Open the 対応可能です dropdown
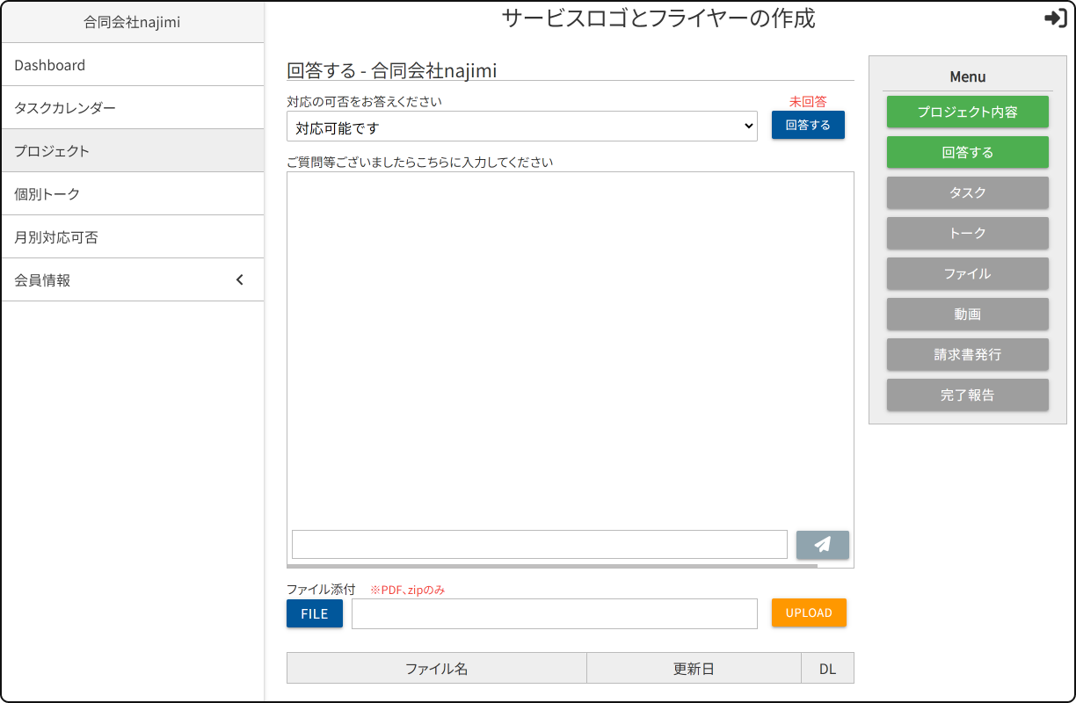The width and height of the screenshot is (1076, 703). (521, 127)
